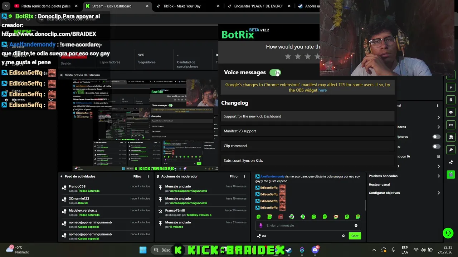The image size is (458, 257).
Task: Click the Enviar un mensaje chat input
Action: pos(308,226)
